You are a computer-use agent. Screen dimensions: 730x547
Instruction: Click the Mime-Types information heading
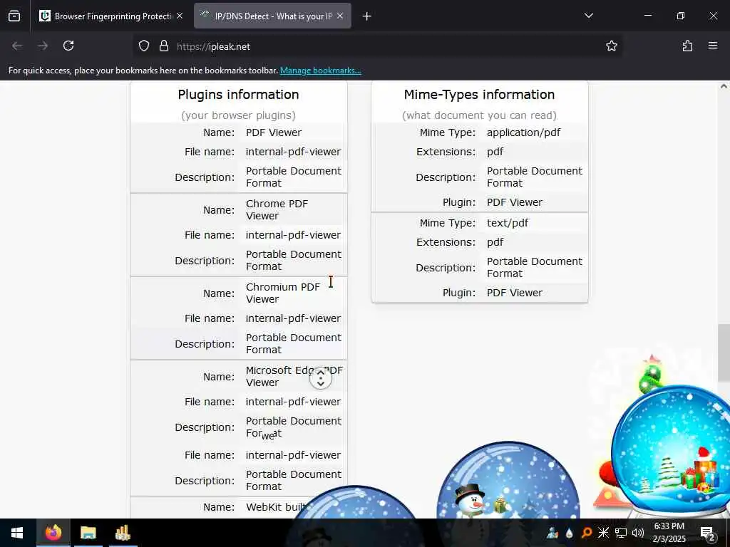click(x=480, y=95)
